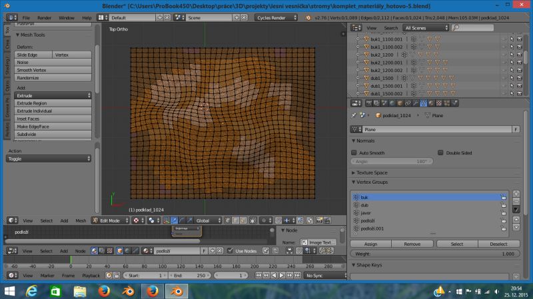Switch to edge select mode
Screen dimensions: 533x299
point(235,220)
